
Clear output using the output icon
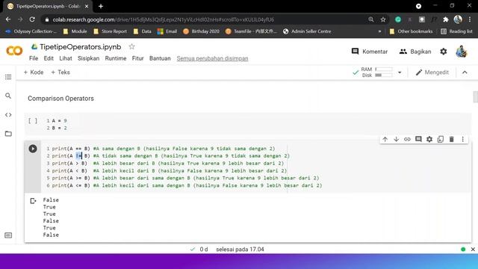(x=33, y=201)
